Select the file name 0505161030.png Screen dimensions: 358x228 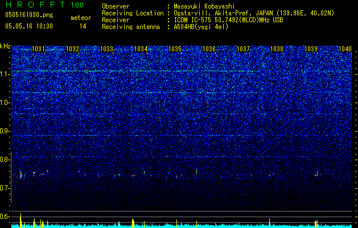click(29, 15)
